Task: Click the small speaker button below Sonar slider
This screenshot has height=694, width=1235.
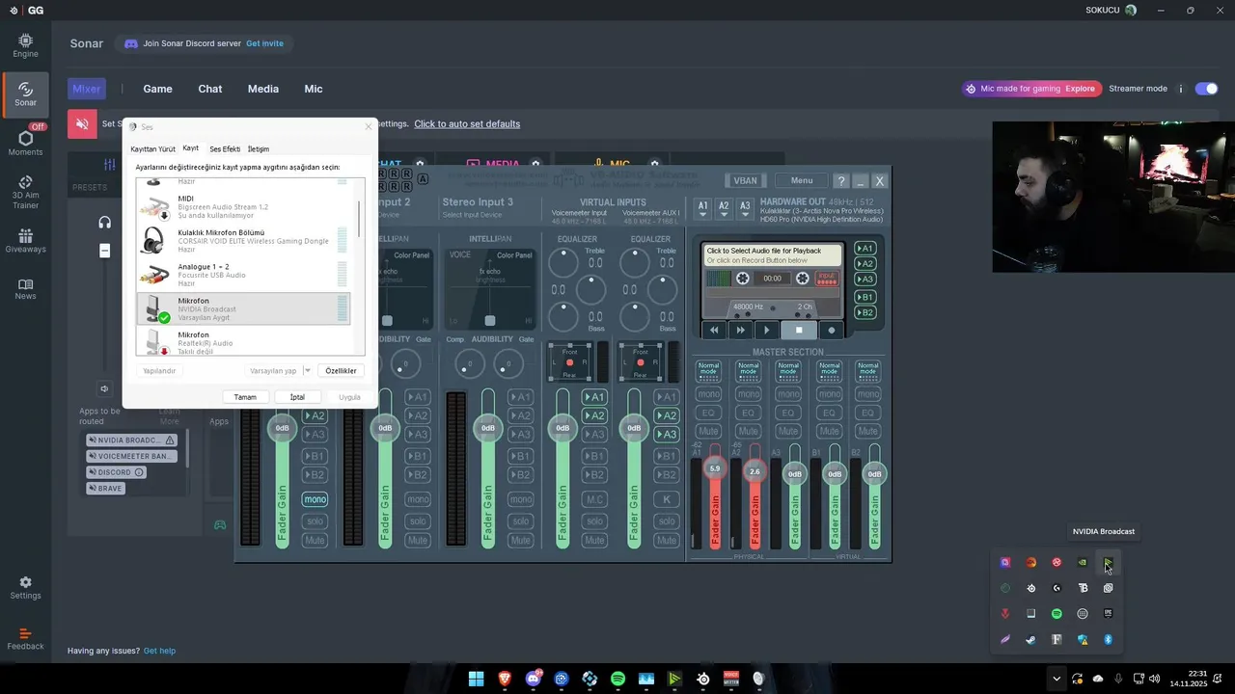Action: coord(104,388)
